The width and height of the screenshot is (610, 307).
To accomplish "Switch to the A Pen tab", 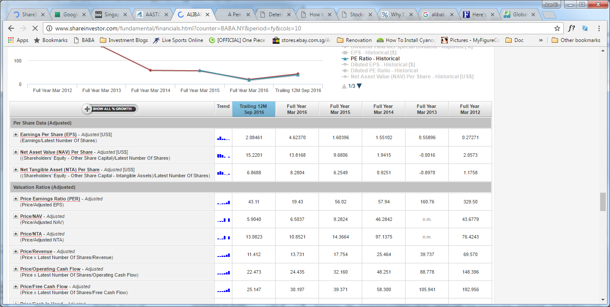I will click(x=234, y=15).
